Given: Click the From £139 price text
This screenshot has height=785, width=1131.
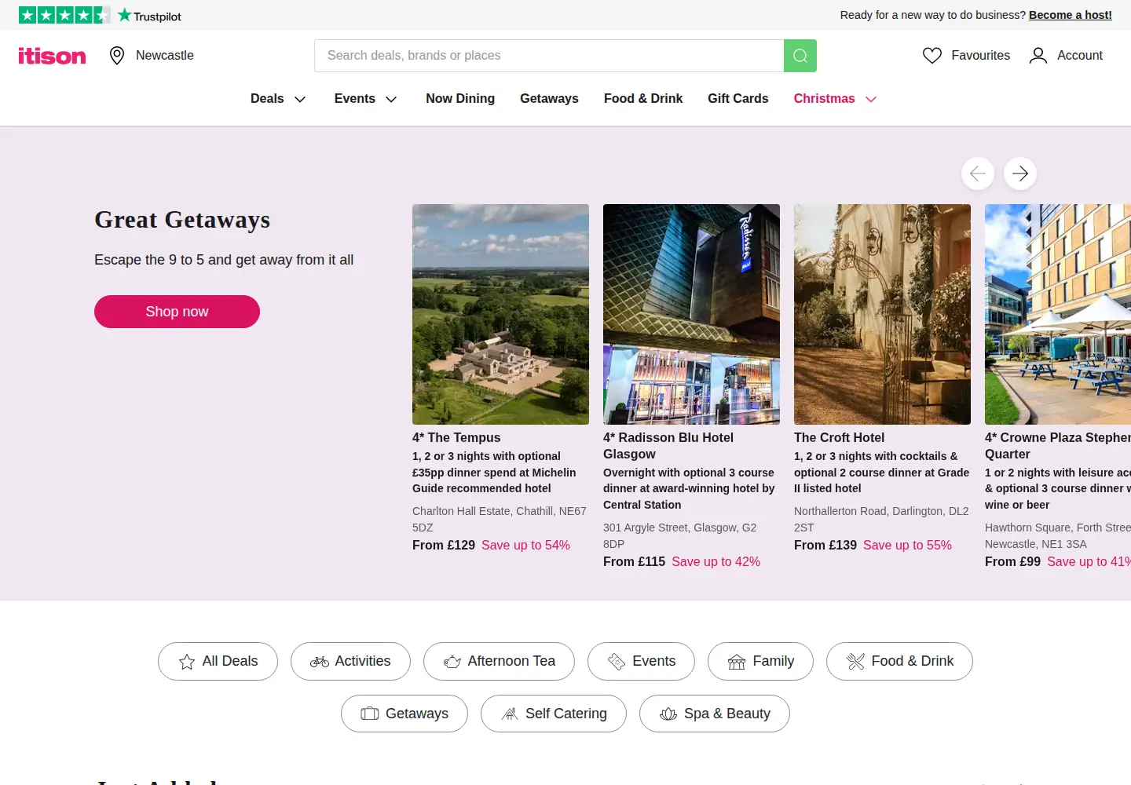Looking at the screenshot, I should (x=825, y=546).
